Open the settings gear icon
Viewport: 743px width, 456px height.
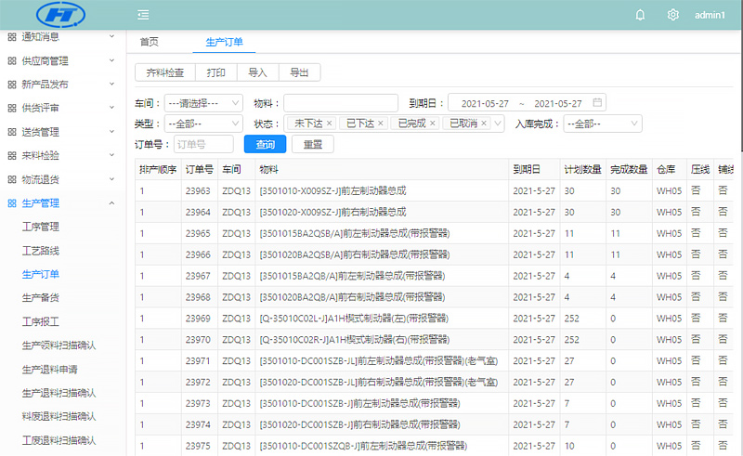tap(673, 15)
